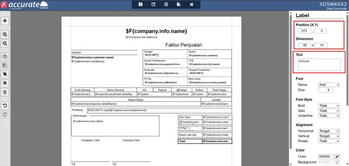Select the Satuan column header
Viewport: 349px width, 166px height.
pos(162,90)
